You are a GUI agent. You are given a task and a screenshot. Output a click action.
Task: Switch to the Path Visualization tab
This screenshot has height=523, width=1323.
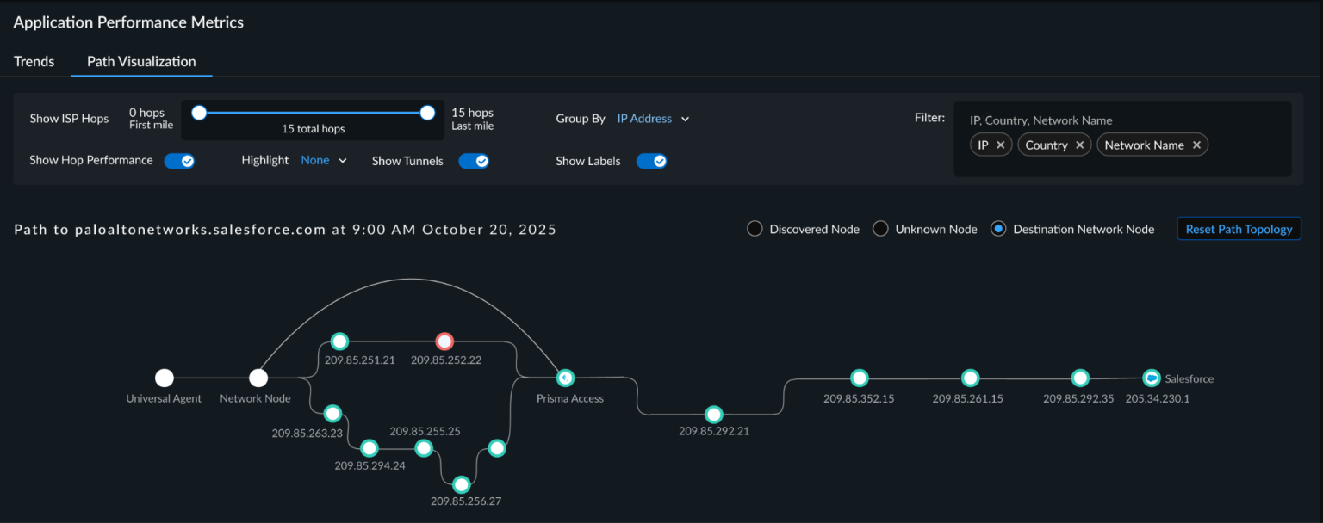coord(141,61)
